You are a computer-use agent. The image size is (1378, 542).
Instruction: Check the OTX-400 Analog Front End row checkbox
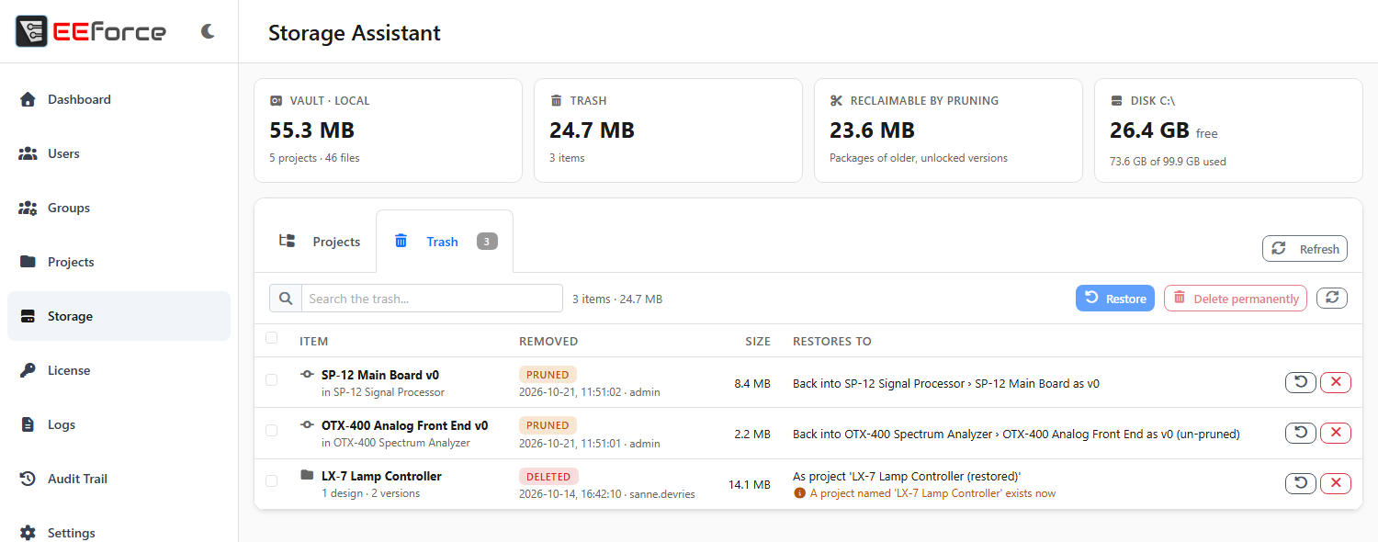coord(271,430)
